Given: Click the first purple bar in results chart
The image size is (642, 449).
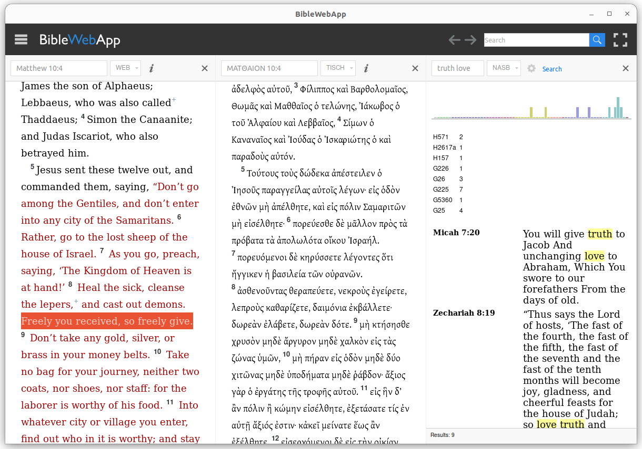Looking at the screenshot, I should click(x=577, y=112).
